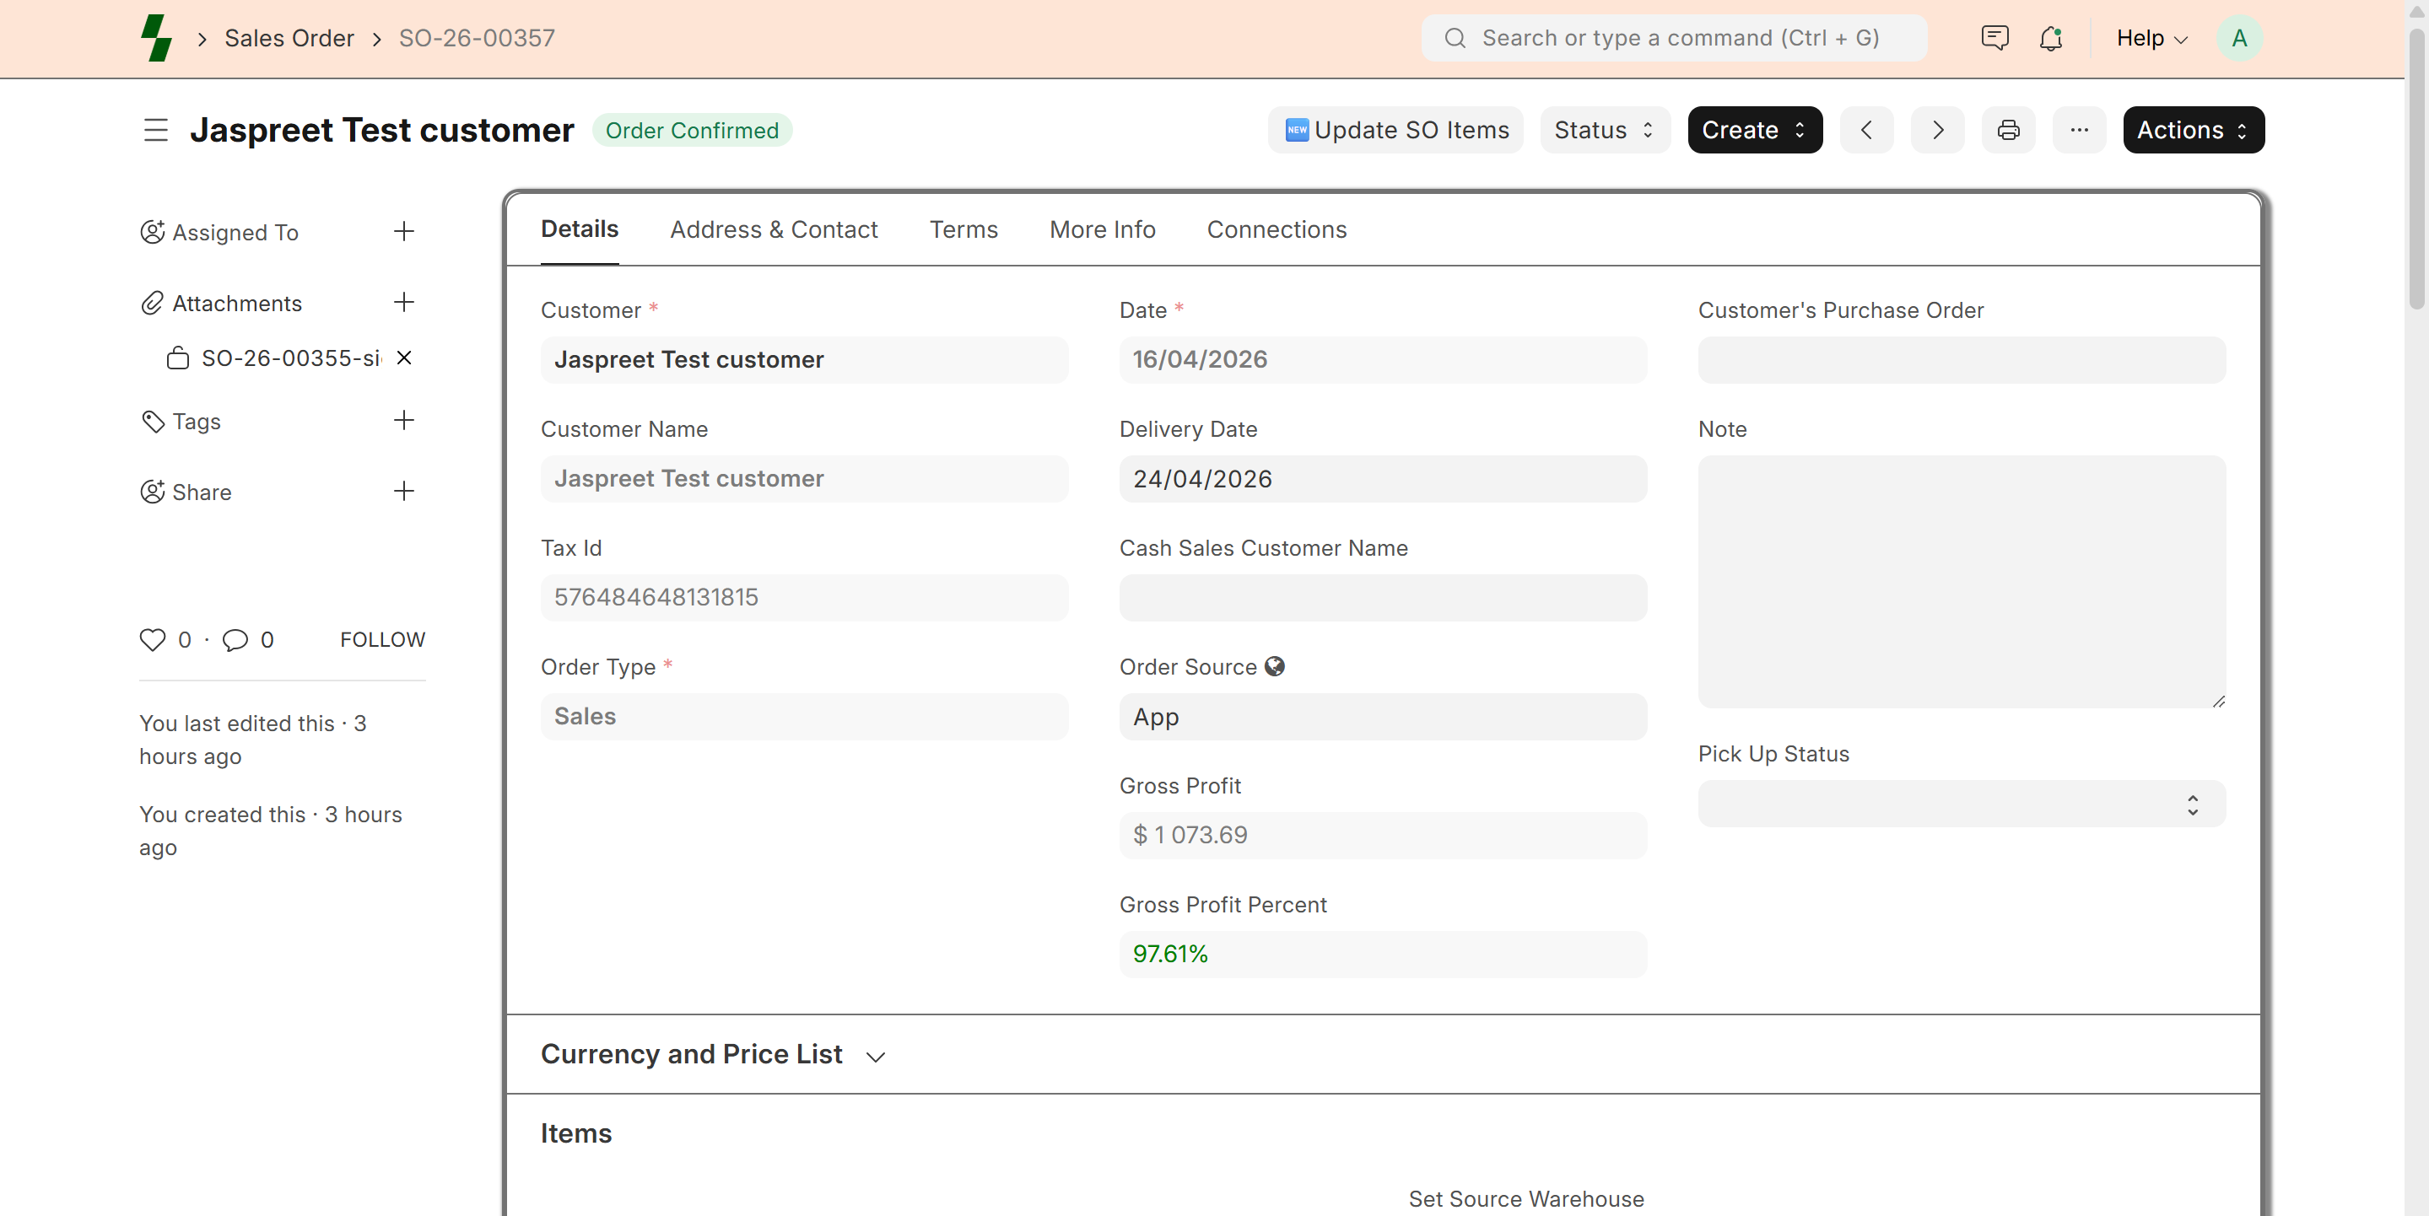The height and width of the screenshot is (1216, 2429).
Task: Switch to the Address & Contact tab
Action: pos(773,229)
